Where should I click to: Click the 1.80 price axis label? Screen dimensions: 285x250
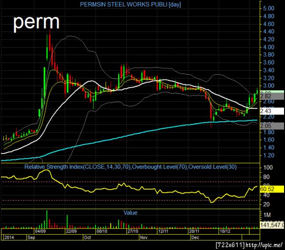pyautogui.click(x=268, y=132)
